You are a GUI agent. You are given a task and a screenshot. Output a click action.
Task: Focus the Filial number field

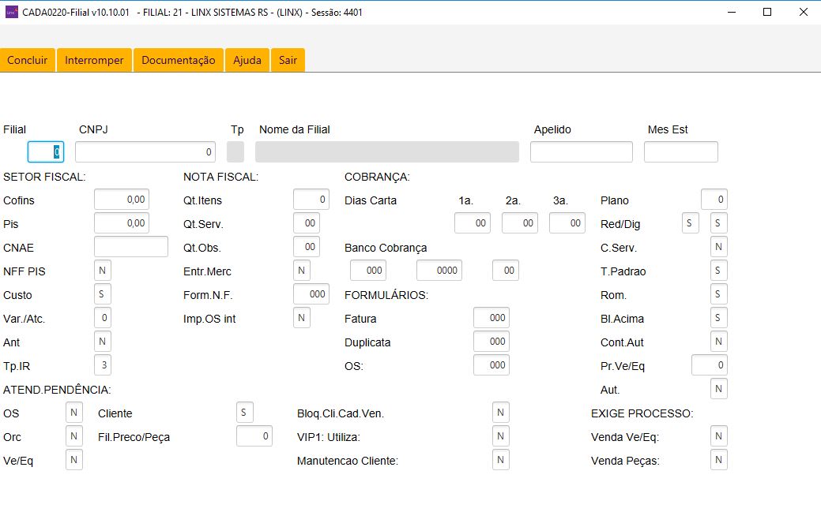point(46,151)
